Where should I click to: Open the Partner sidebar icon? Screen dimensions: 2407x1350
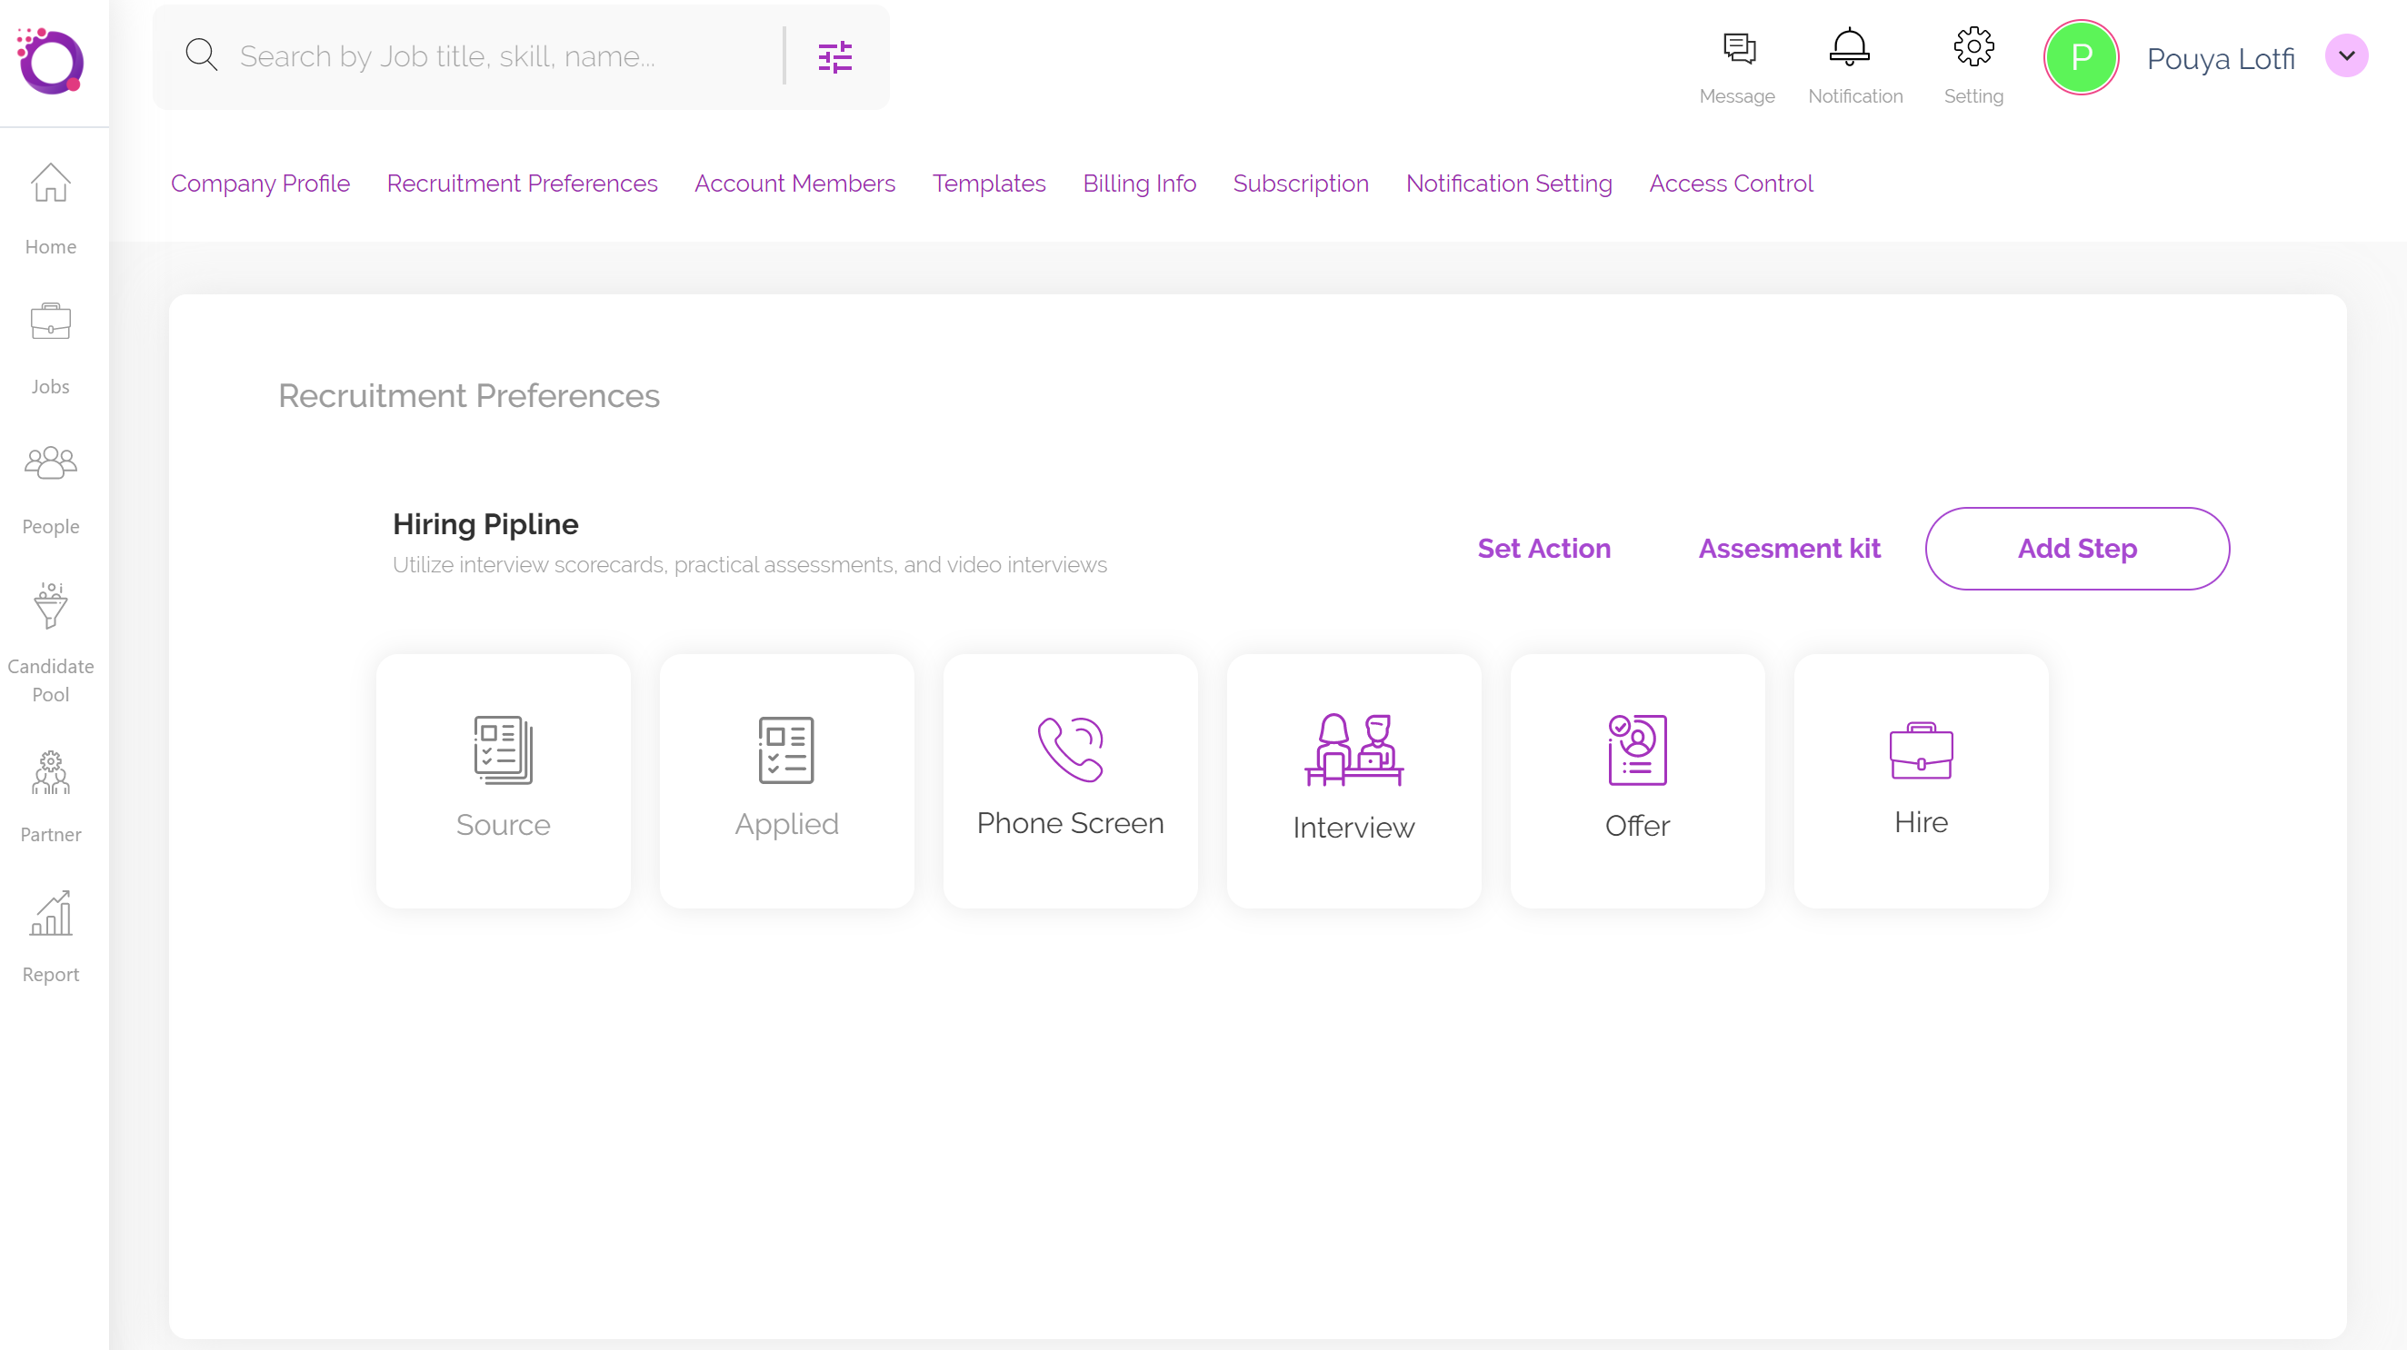click(51, 772)
